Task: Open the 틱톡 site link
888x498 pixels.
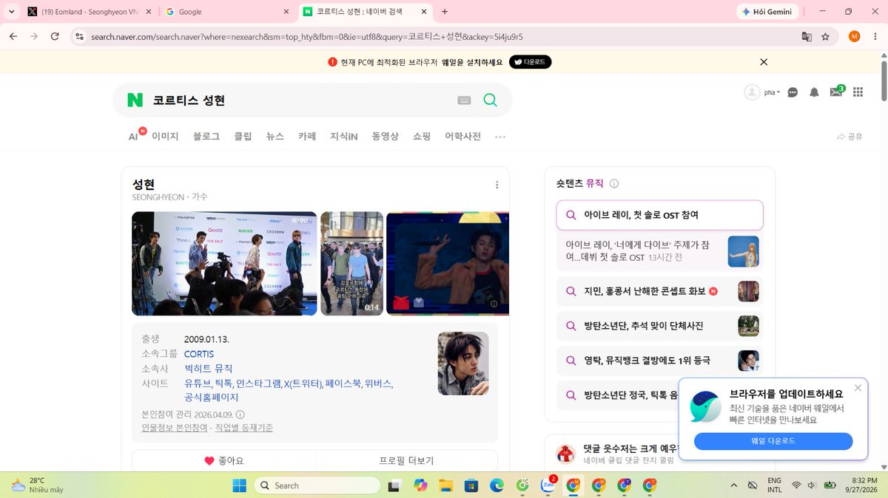Action: click(223, 383)
